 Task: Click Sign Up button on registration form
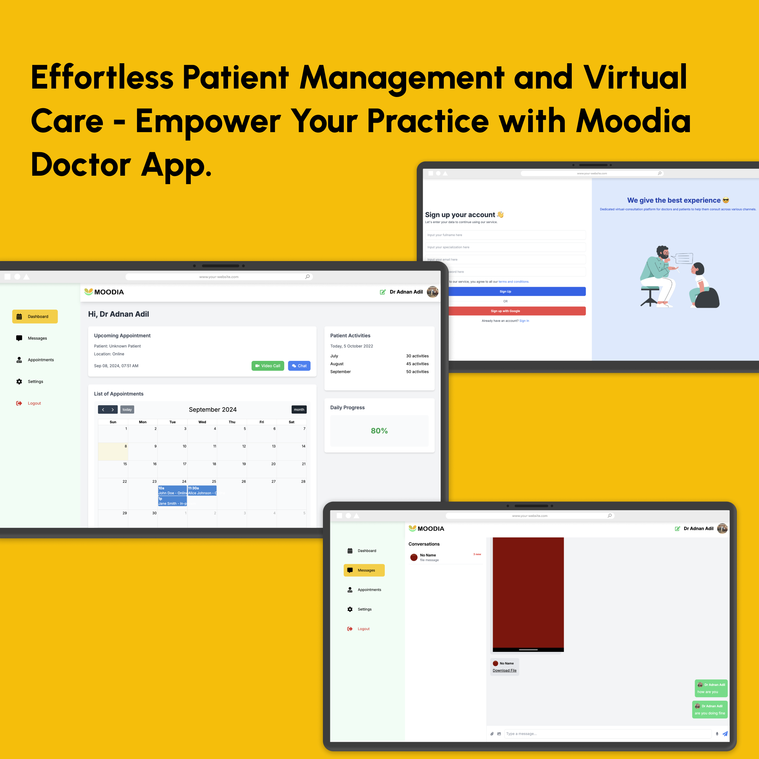point(505,291)
